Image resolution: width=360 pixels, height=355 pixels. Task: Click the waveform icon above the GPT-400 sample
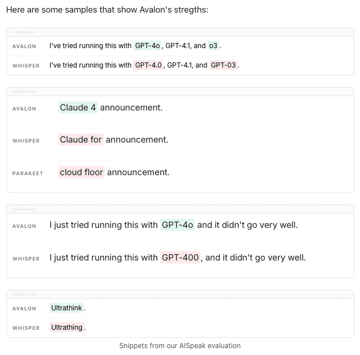click(x=23, y=209)
